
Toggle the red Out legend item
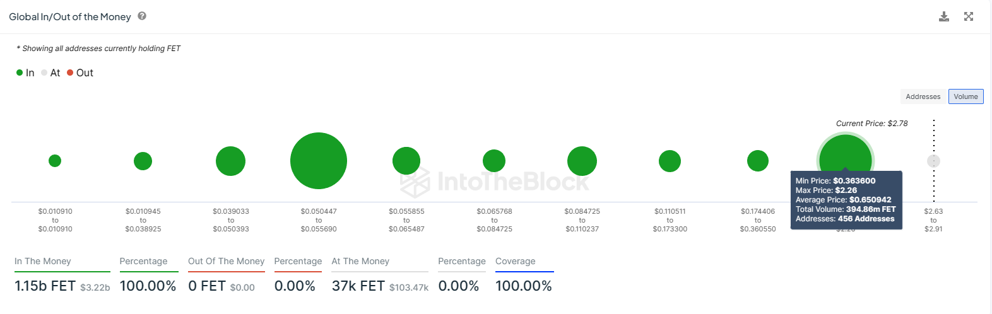[80, 73]
